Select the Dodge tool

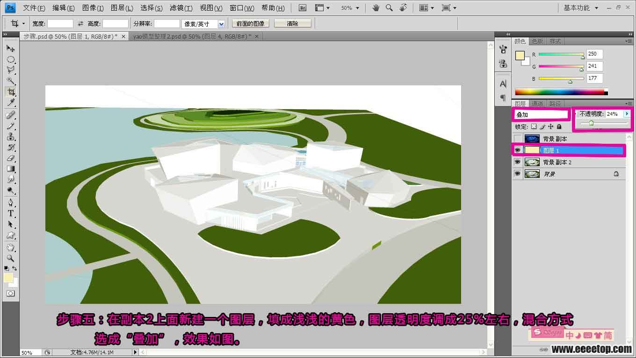pyautogui.click(x=11, y=190)
